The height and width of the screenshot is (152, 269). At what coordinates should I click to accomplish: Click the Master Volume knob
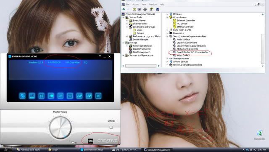click(60, 128)
